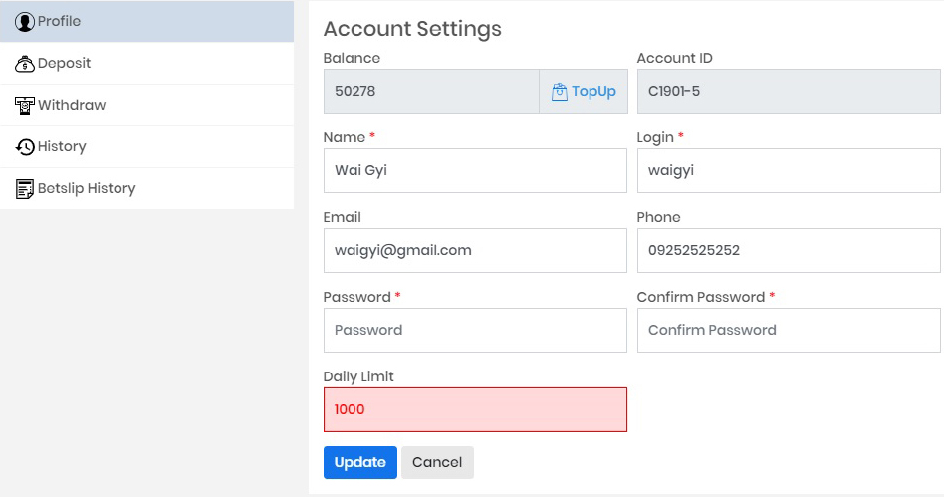
Task: Open Betslip History page
Action: tap(147, 189)
